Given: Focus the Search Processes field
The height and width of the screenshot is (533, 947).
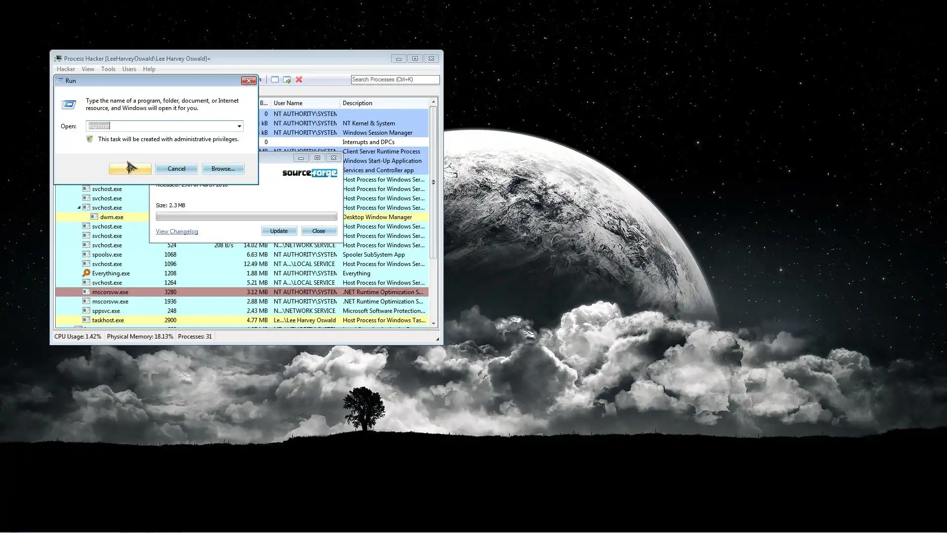Looking at the screenshot, I should pyautogui.click(x=395, y=79).
